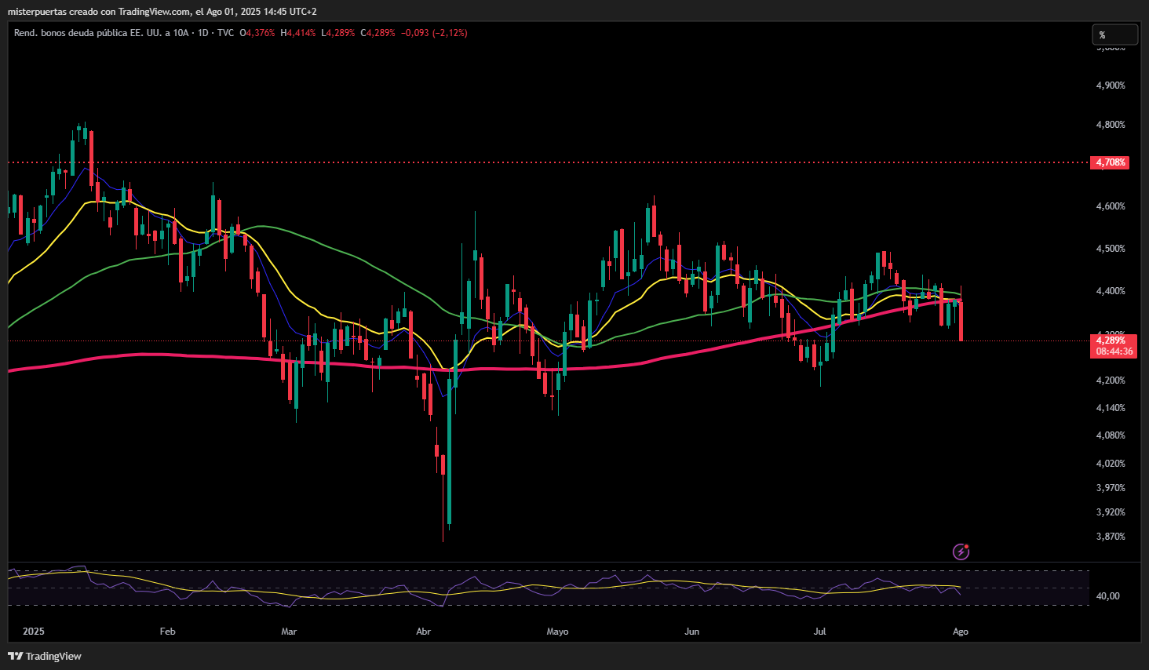Viewport: 1149px width, 670px height.
Task: Click the 40,00 RSI scale value
Action: click(1107, 596)
